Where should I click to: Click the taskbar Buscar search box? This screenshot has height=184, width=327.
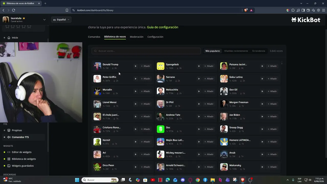(x=100, y=180)
